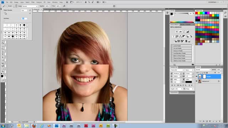The height and width of the screenshot is (128, 228).
Task: Create new fill or adjustment layer icon
Action: 210,121
